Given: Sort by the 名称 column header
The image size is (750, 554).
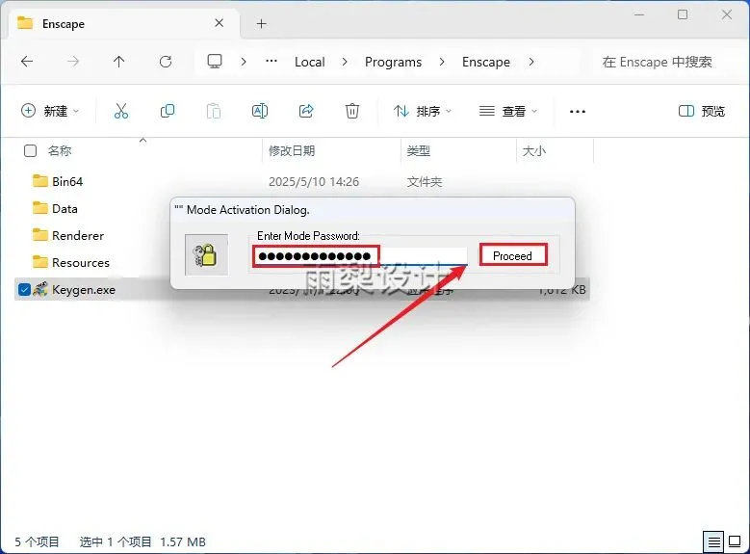Looking at the screenshot, I should coord(60,151).
